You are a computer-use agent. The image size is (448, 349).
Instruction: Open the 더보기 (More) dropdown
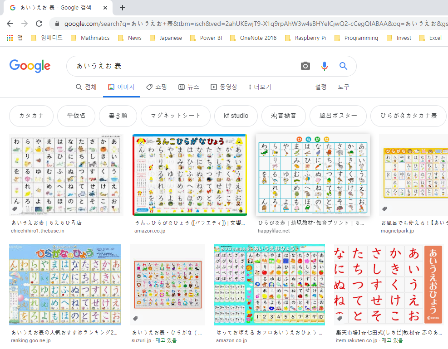click(x=261, y=87)
